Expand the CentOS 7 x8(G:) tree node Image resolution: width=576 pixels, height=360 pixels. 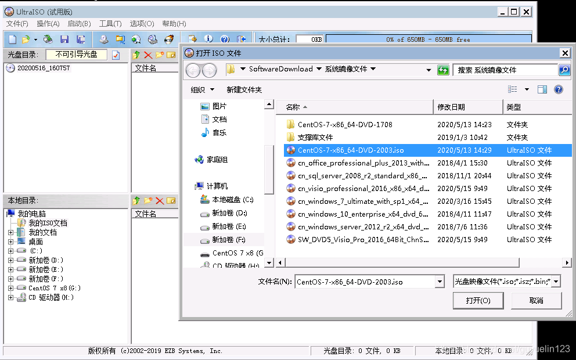click(x=10, y=288)
